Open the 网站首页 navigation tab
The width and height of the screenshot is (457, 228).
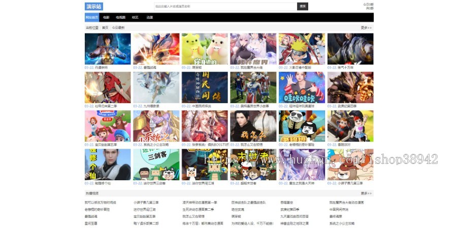92,17
